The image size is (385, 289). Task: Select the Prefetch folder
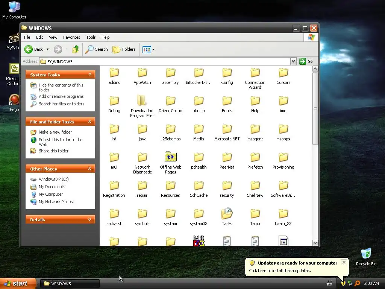click(x=255, y=161)
